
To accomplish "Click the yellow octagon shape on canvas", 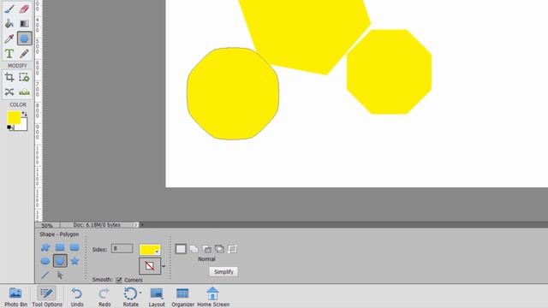I will (389, 72).
